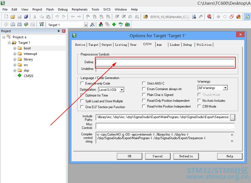Toggle Optimize for Time checkbox

(82, 95)
